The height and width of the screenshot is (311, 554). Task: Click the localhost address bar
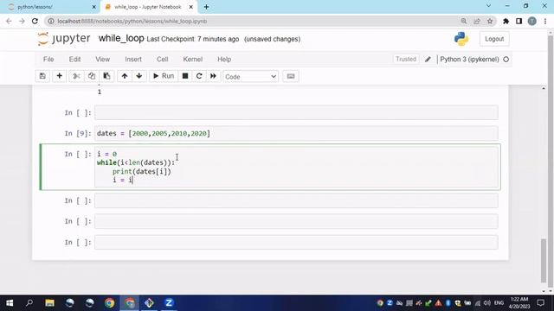pos(254,21)
